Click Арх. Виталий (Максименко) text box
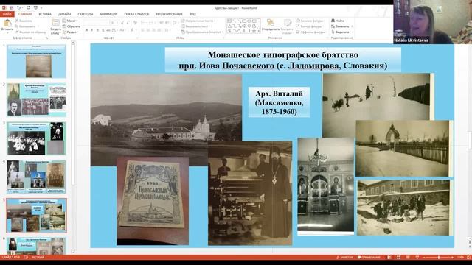The image size is (472, 265). (279, 102)
